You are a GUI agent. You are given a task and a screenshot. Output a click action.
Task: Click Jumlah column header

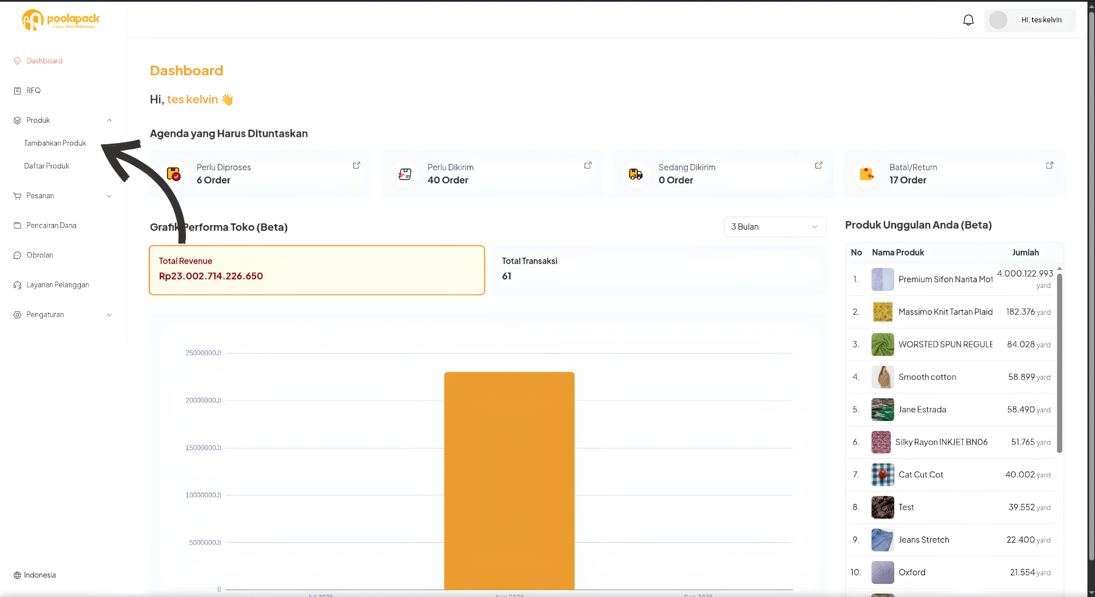[1025, 253]
